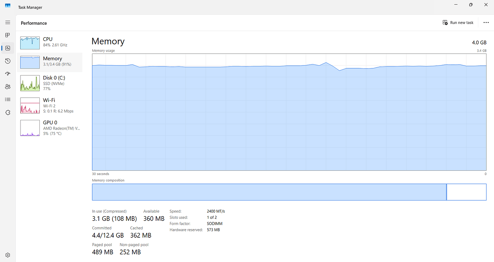Click the In use value 3.1 GB (108 MB)
The height and width of the screenshot is (262, 494).
[115, 218]
